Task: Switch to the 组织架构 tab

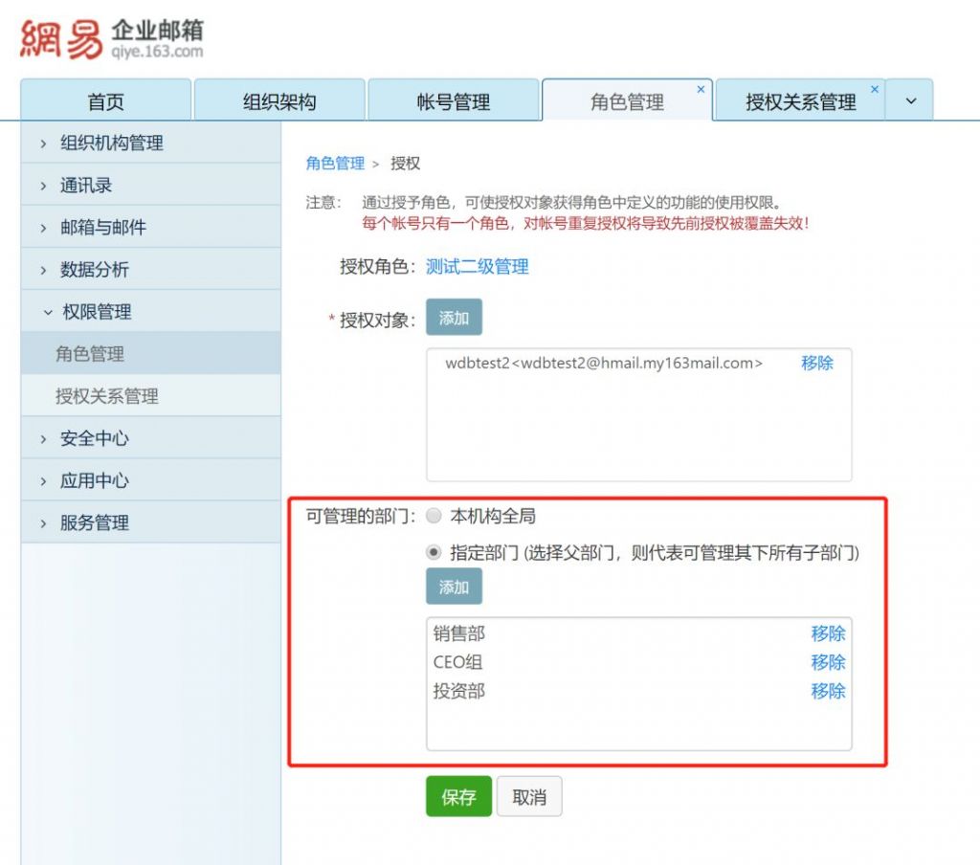Action: coord(279,100)
